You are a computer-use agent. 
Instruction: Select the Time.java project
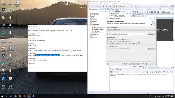[94, 38]
